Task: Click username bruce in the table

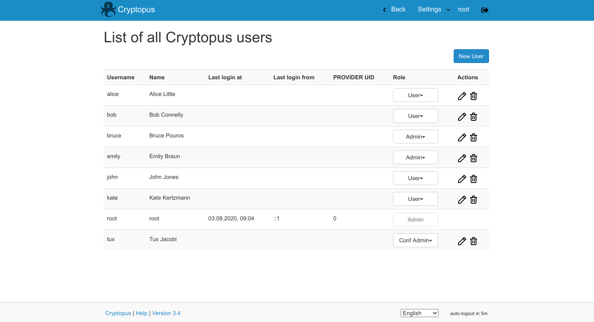Action: 114,135
